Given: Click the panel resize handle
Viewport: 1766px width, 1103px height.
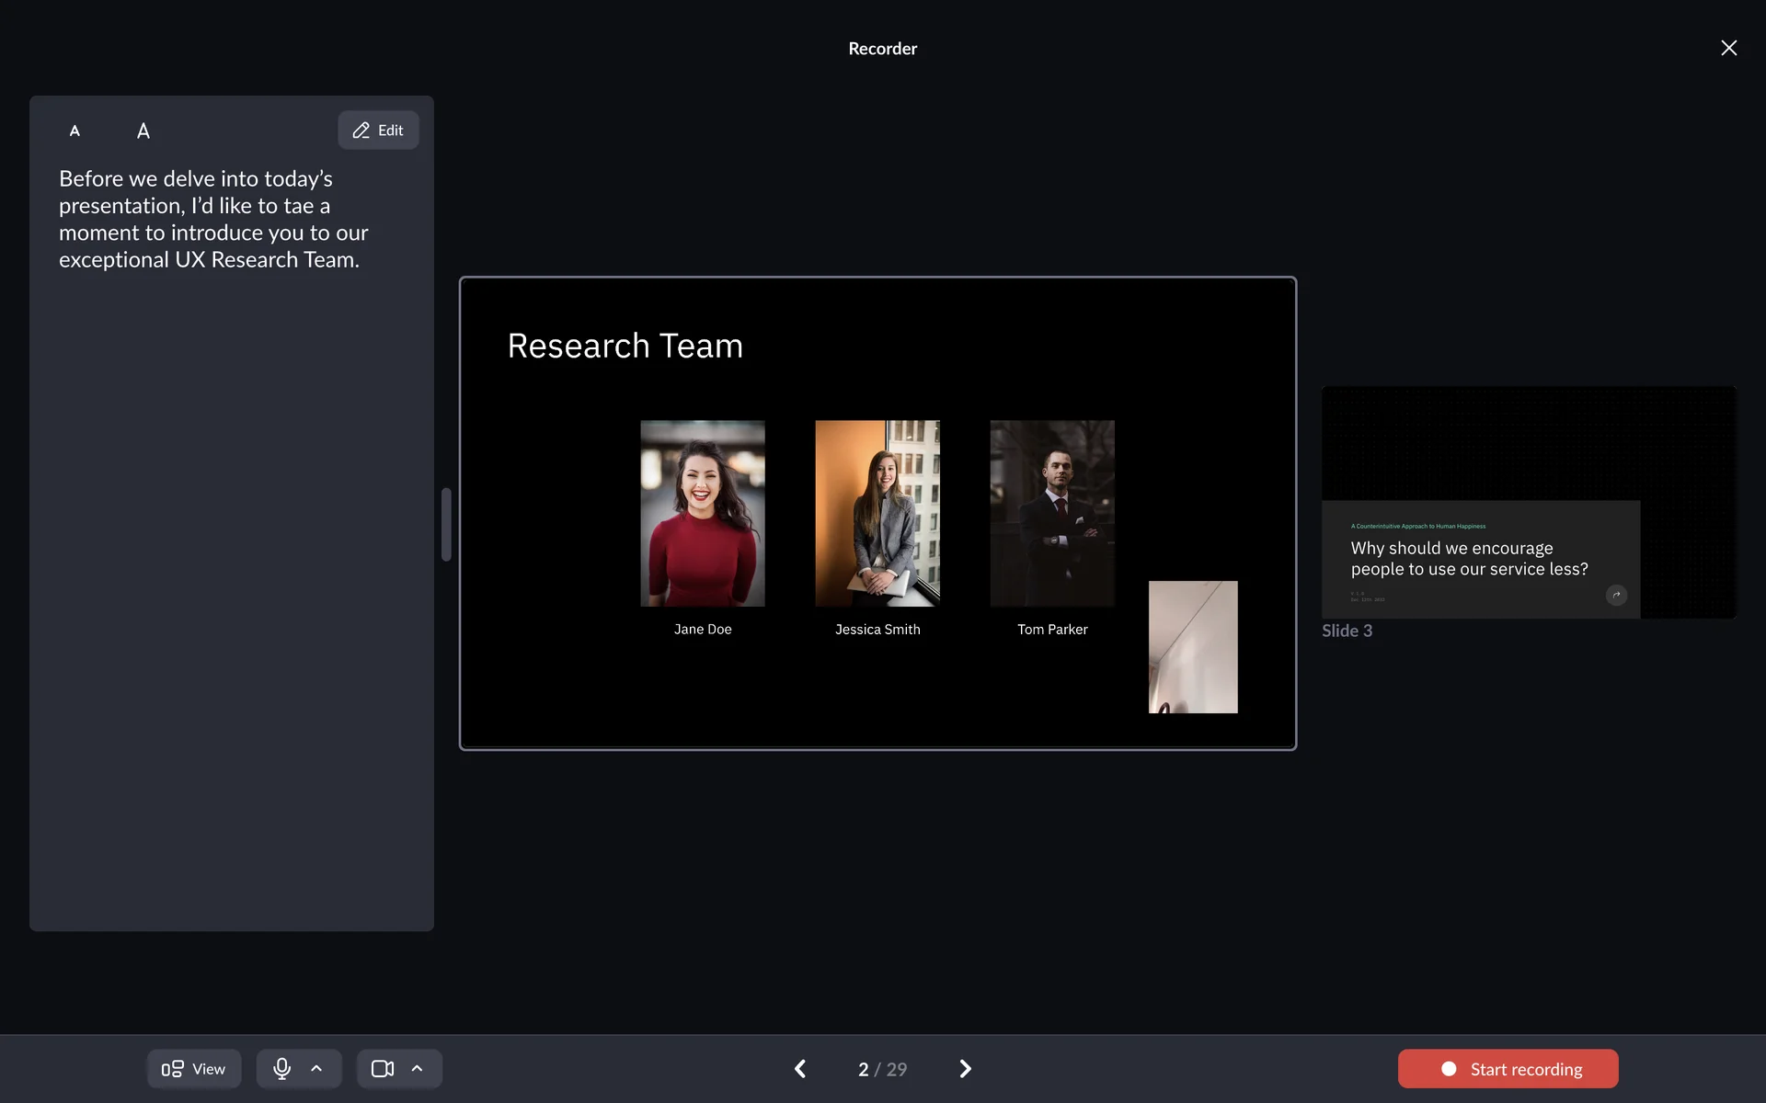Looking at the screenshot, I should 446,524.
